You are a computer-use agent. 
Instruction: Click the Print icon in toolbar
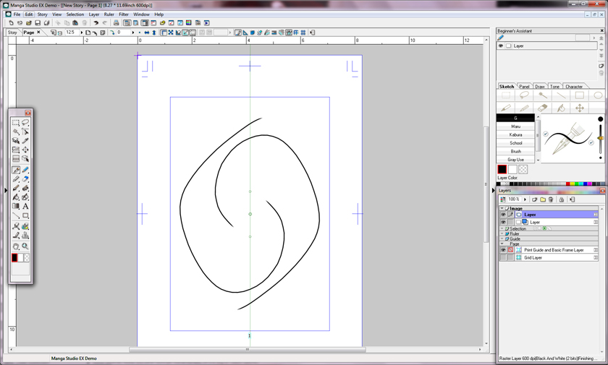[x=117, y=23]
